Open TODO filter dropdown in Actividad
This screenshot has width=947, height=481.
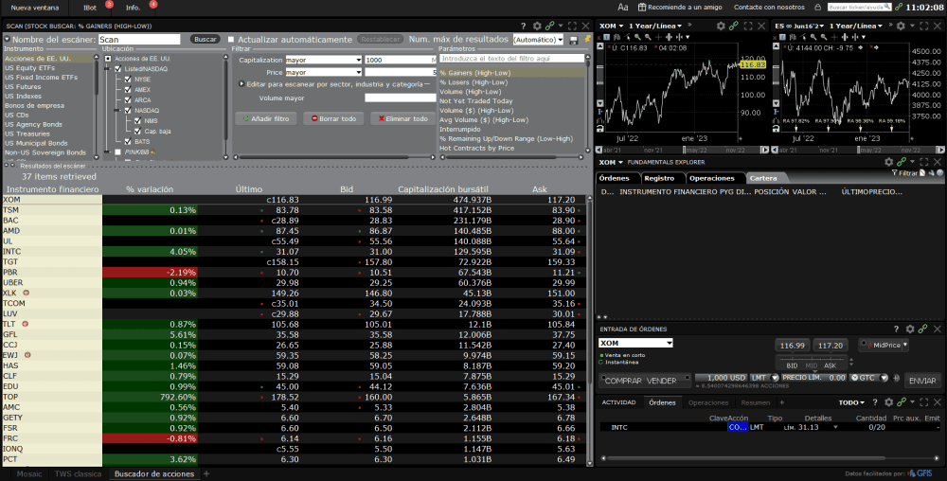point(851,402)
